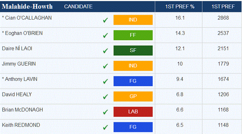Click the elected tick for Eoghan O'BRIEN
Viewport: 242px width, 134px height.
(x=105, y=35)
